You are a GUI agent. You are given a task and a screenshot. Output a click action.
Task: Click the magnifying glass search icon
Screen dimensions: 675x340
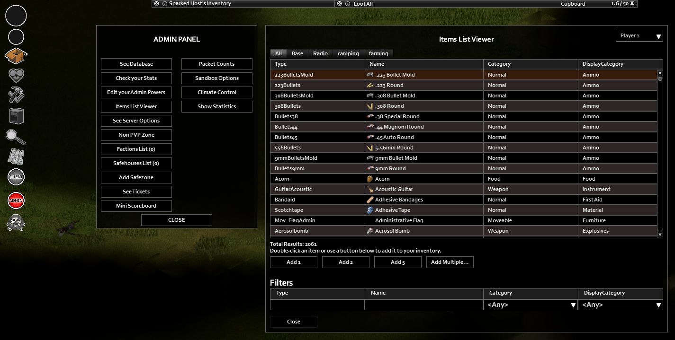click(x=16, y=137)
